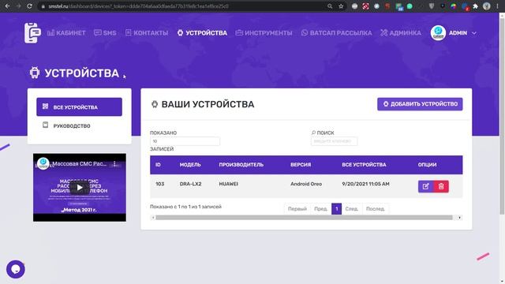Sort by the Все устройства column header

point(364,165)
